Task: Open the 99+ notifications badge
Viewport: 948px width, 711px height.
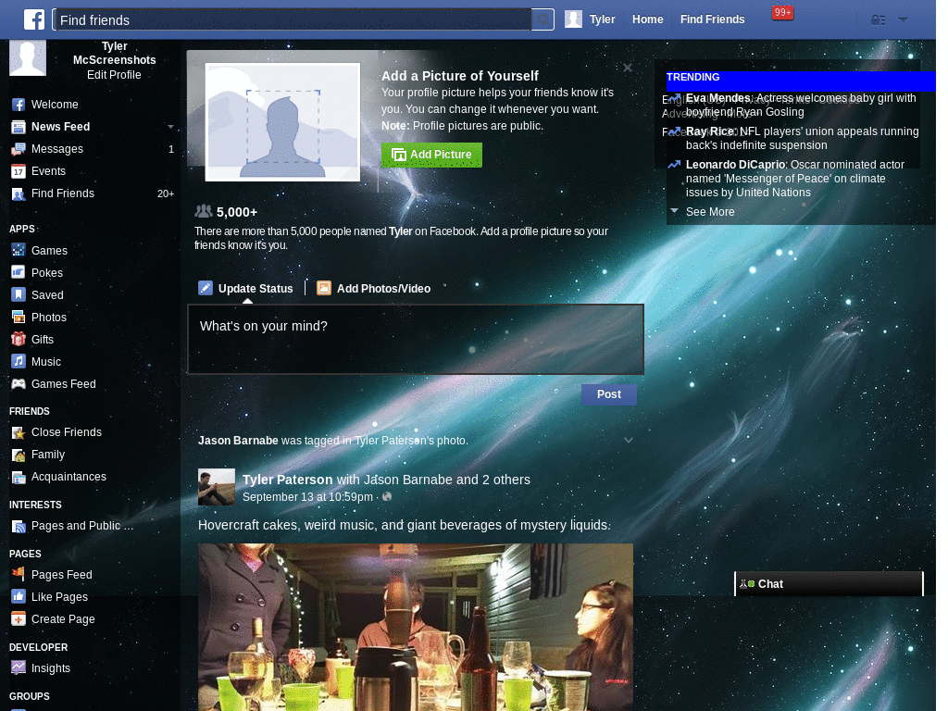Action: click(x=782, y=13)
